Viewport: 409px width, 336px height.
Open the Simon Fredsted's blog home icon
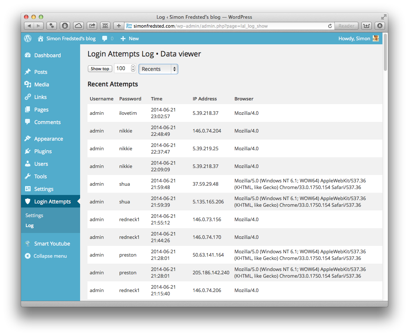pyautogui.click(x=41, y=39)
